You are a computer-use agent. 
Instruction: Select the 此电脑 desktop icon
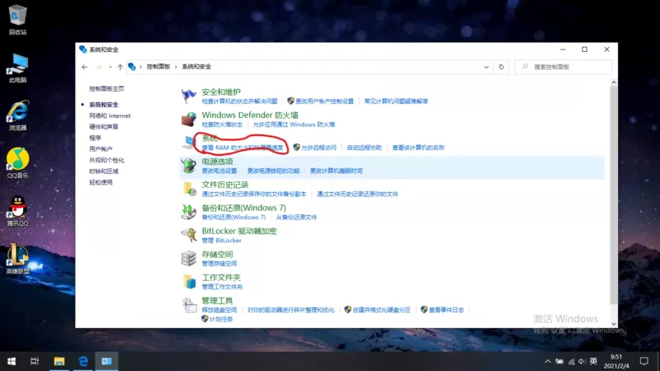[17, 68]
